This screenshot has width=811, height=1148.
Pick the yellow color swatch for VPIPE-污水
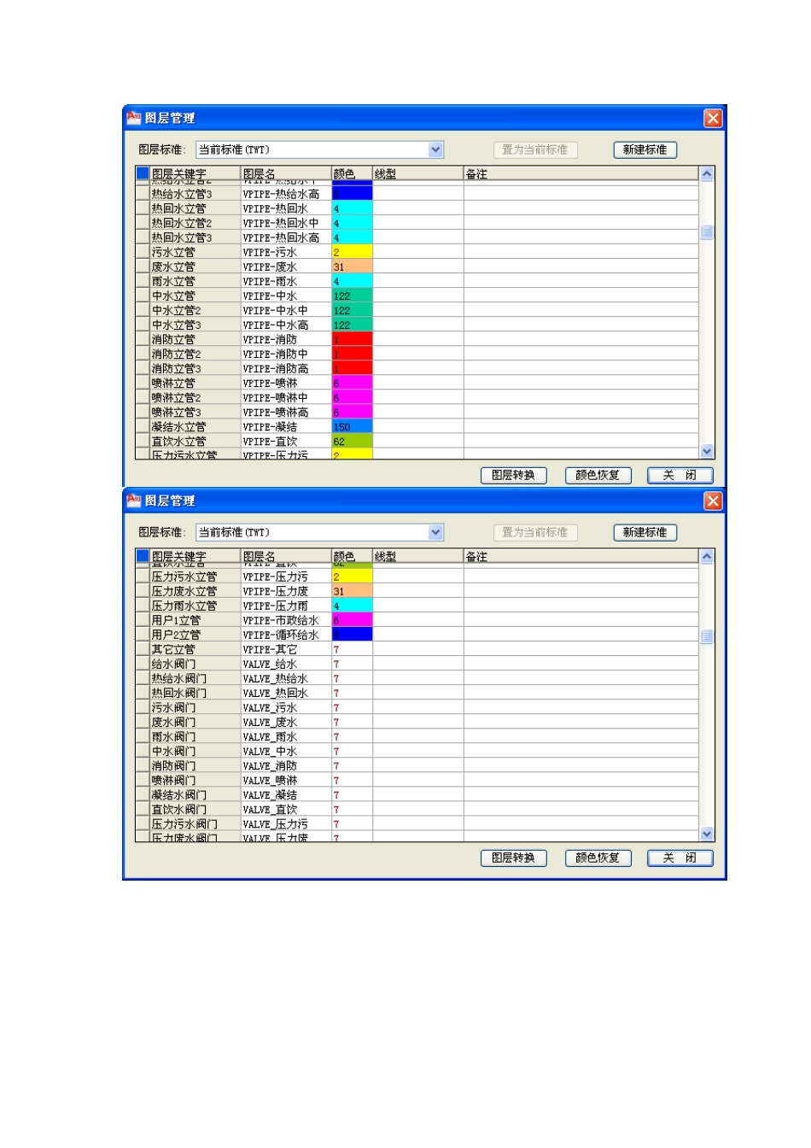pos(352,252)
